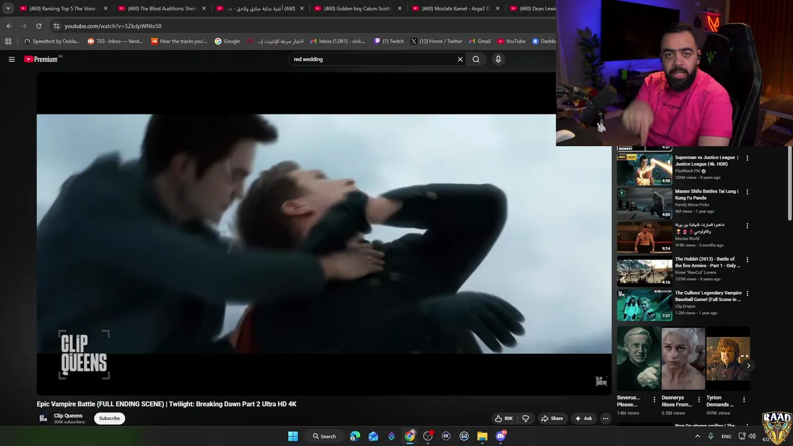This screenshot has height=446, width=793.
Task: Open Hear the tracks you've bookmark
Action: [x=180, y=42]
